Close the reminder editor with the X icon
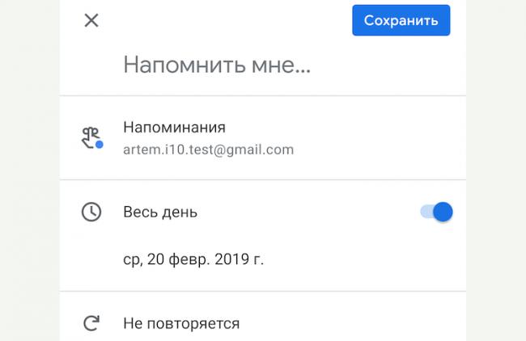This screenshot has width=526, height=341. [91, 20]
